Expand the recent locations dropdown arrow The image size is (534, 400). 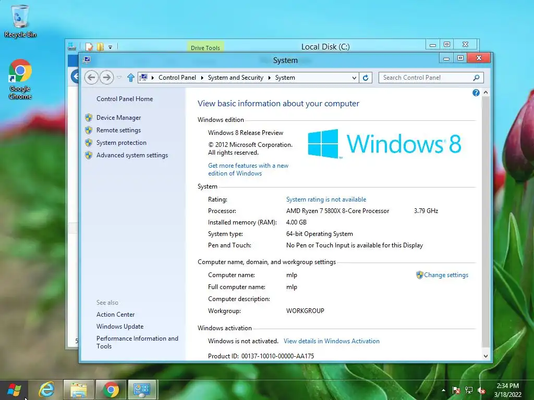click(119, 78)
